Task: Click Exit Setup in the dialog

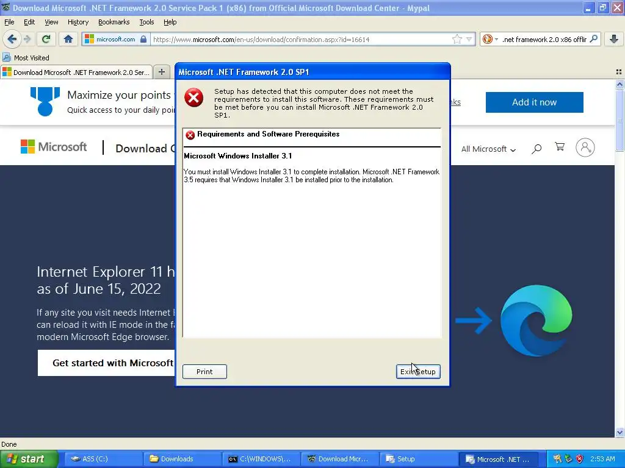Action: (x=417, y=371)
